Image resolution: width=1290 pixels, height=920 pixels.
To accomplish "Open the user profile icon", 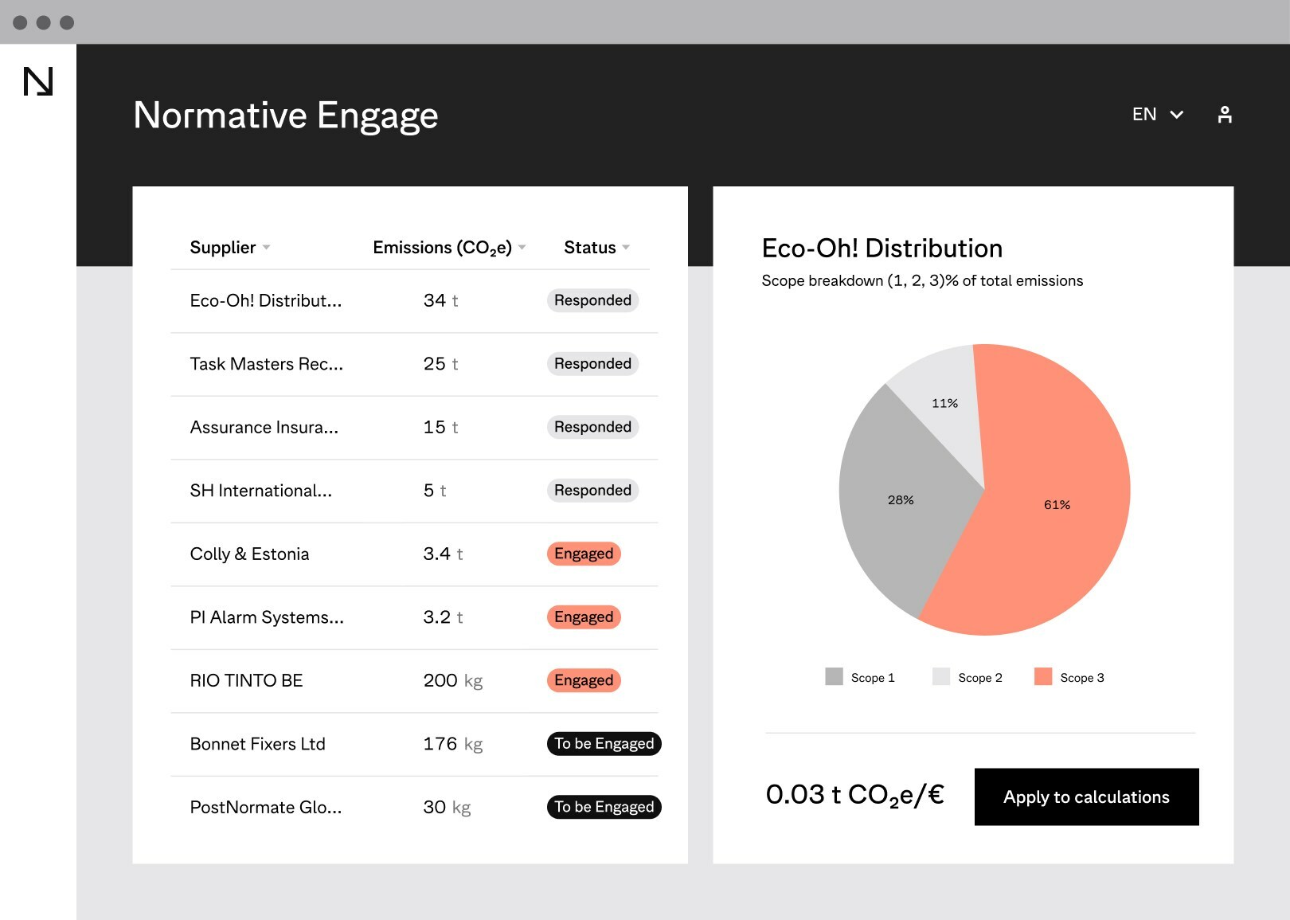I will tap(1225, 115).
